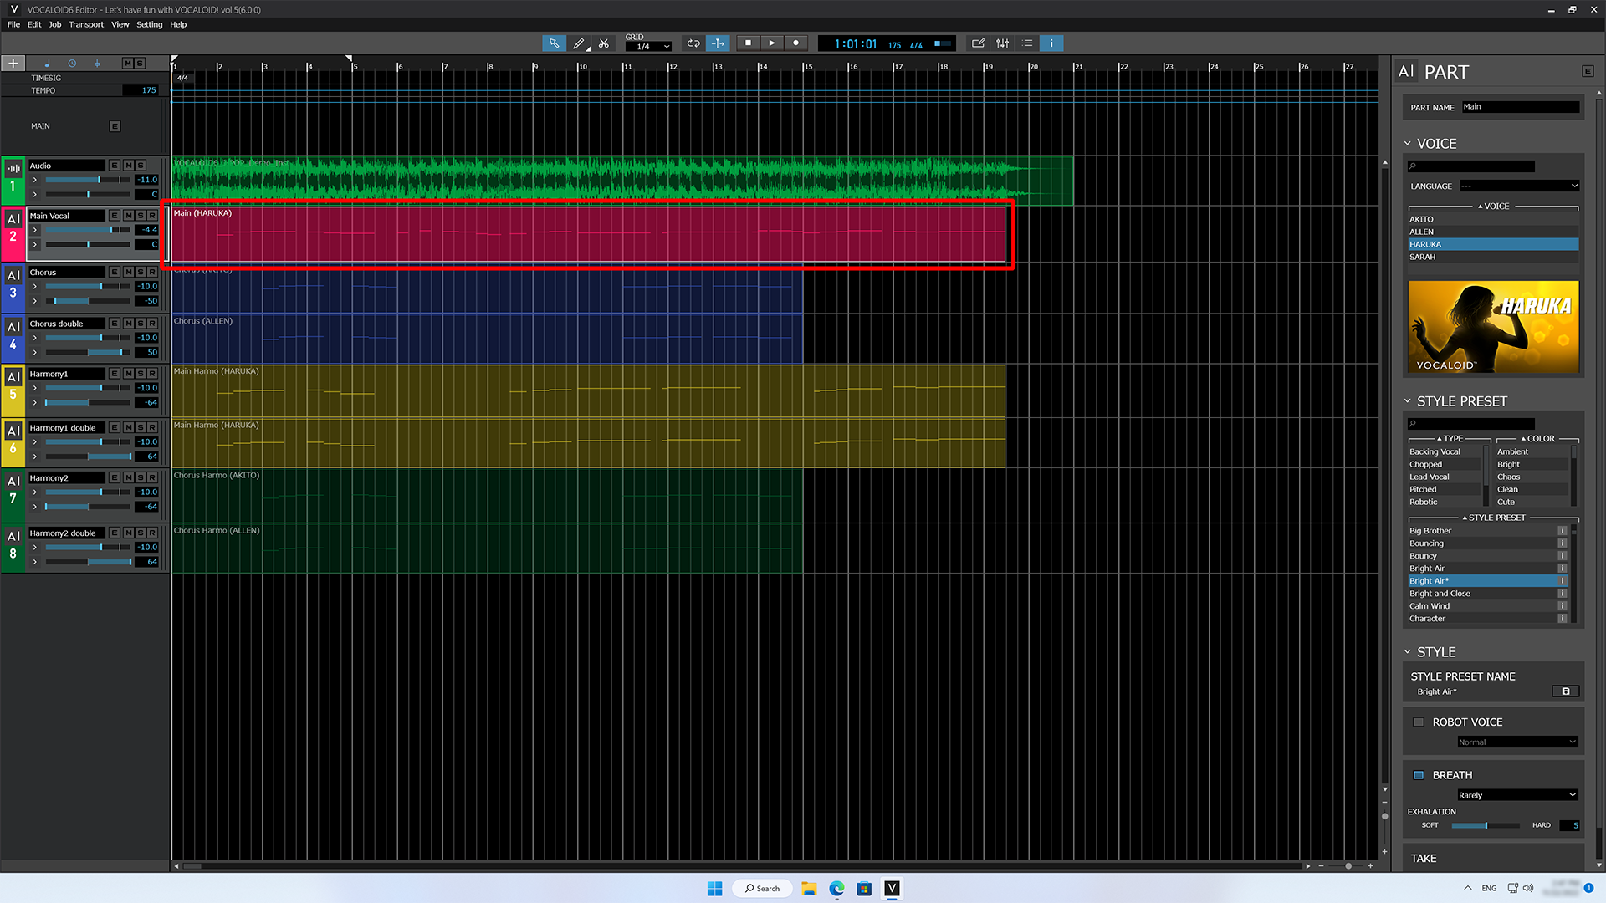Open the LANGUAGE dropdown in Voice panel
Viewport: 1606px width, 903px height.
tap(1518, 186)
